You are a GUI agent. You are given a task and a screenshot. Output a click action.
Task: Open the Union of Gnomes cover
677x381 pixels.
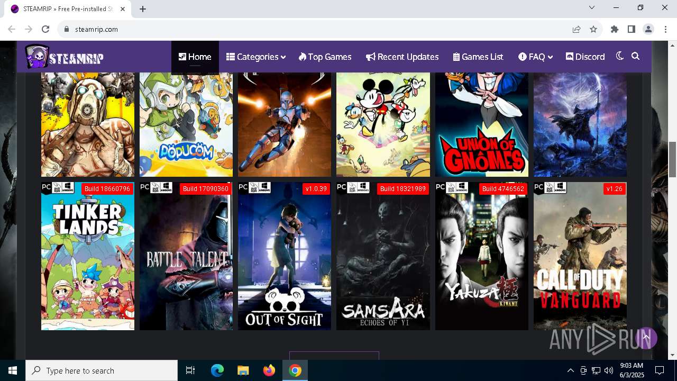click(482, 124)
